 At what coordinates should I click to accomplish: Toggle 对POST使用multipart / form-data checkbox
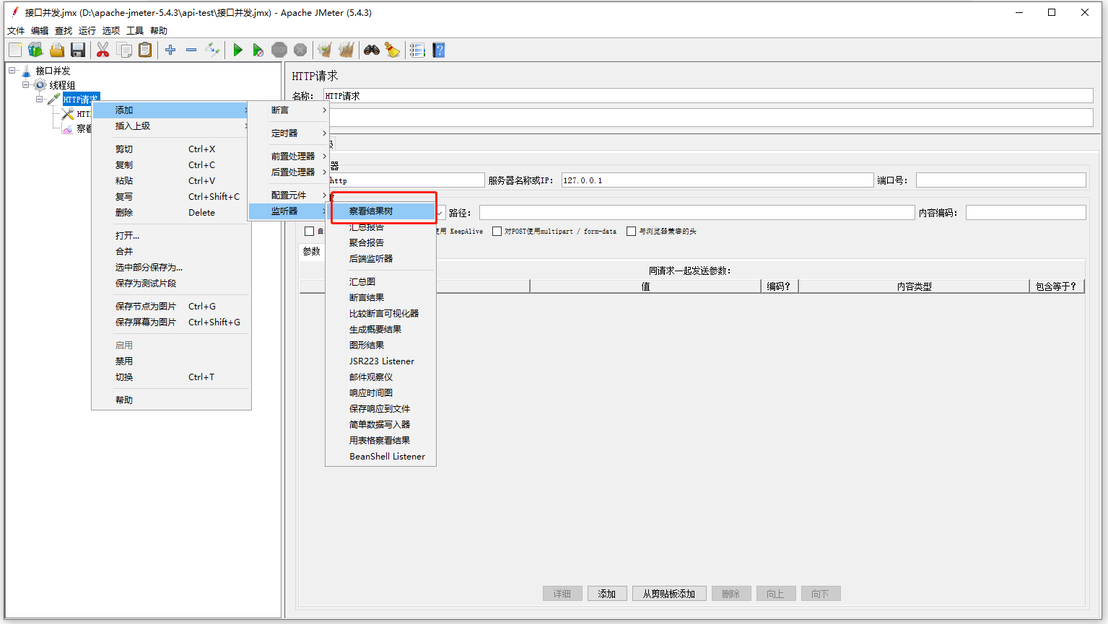497,231
